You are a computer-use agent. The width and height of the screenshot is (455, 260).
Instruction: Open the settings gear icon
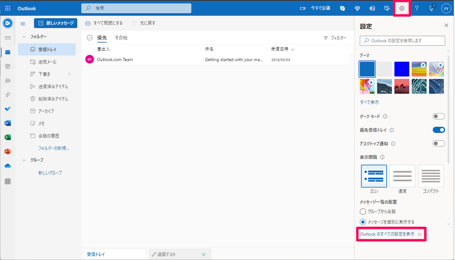(402, 8)
